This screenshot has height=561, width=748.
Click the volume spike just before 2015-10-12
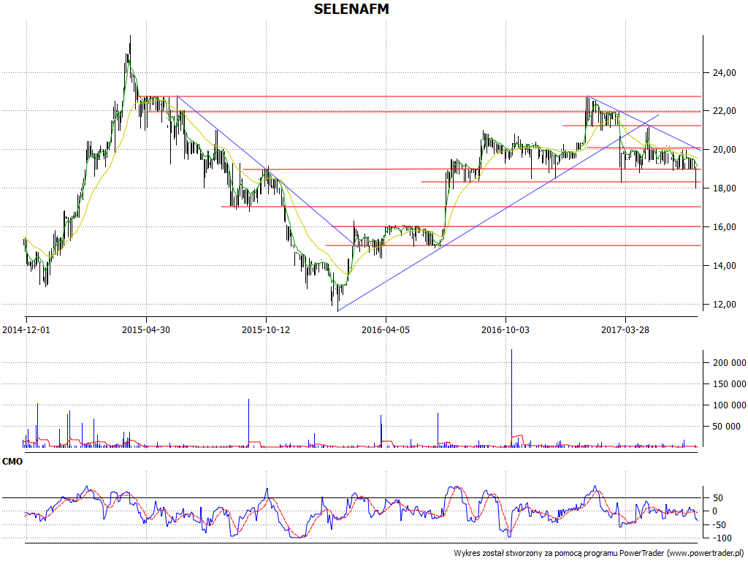(x=248, y=423)
